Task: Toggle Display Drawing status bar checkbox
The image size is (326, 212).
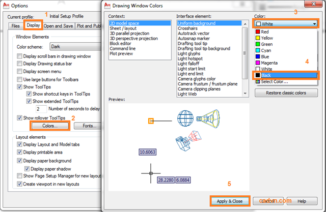Action: point(19,64)
